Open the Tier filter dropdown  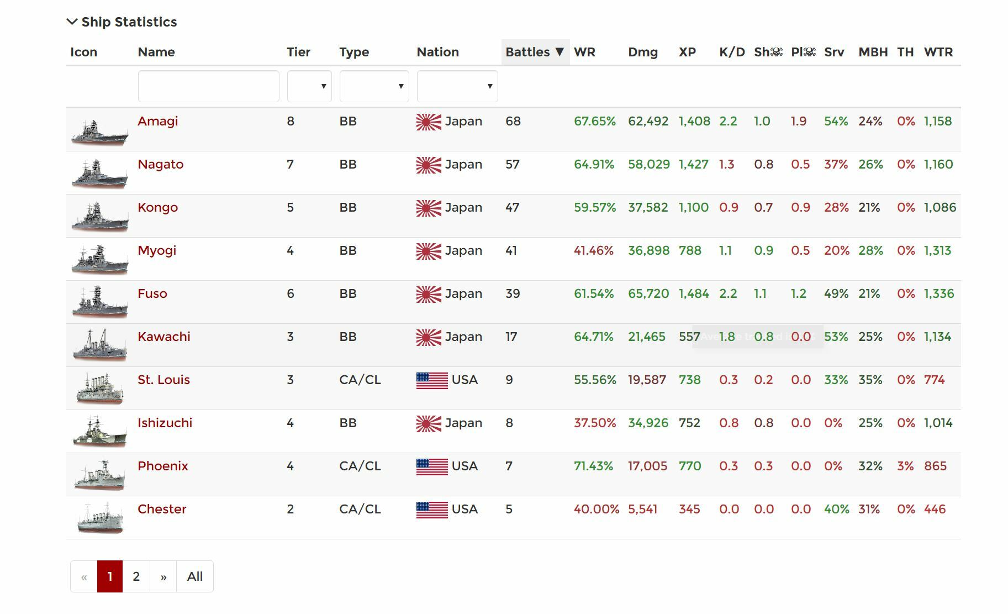309,86
